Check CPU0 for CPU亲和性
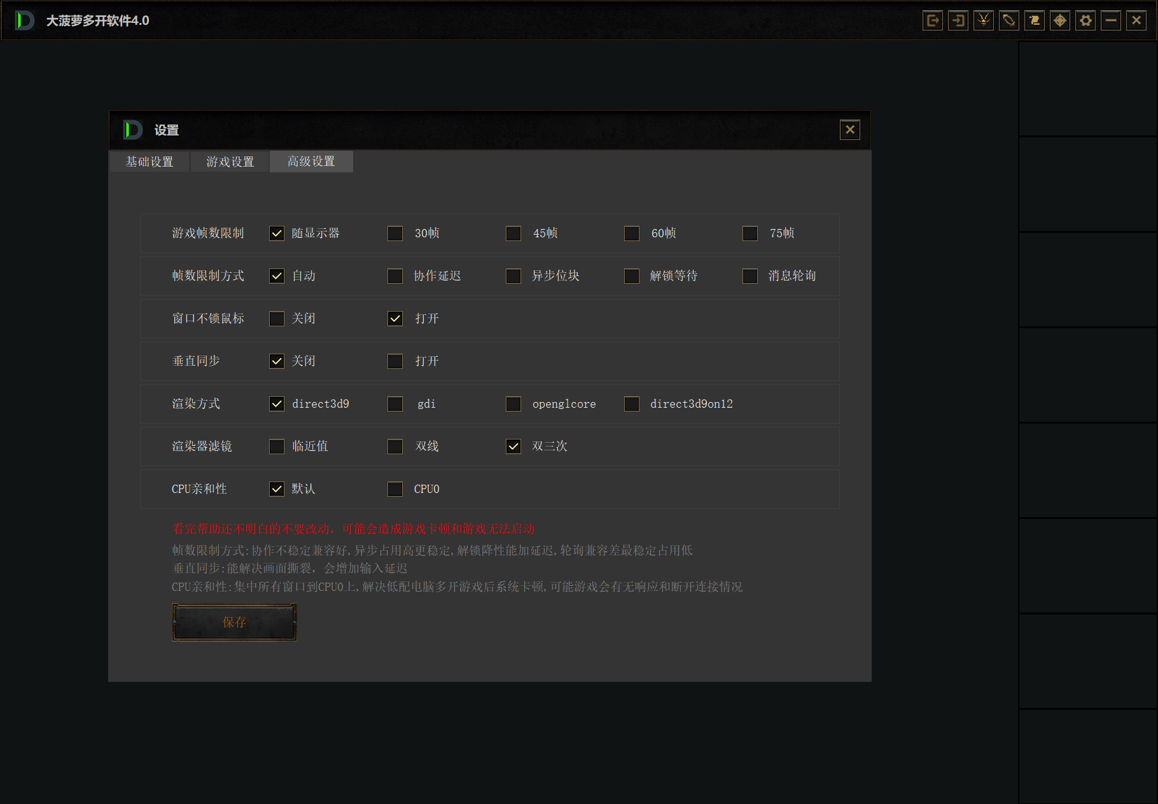Viewport: 1158px width, 804px height. point(395,489)
